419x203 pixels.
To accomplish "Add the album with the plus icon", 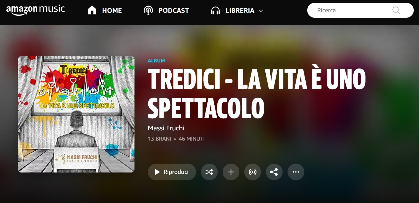I will click(231, 172).
